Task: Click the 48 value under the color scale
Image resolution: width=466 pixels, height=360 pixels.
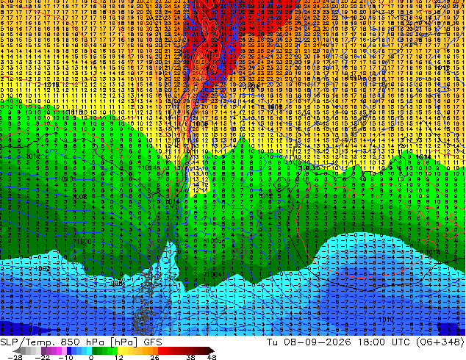Action: coord(212,357)
